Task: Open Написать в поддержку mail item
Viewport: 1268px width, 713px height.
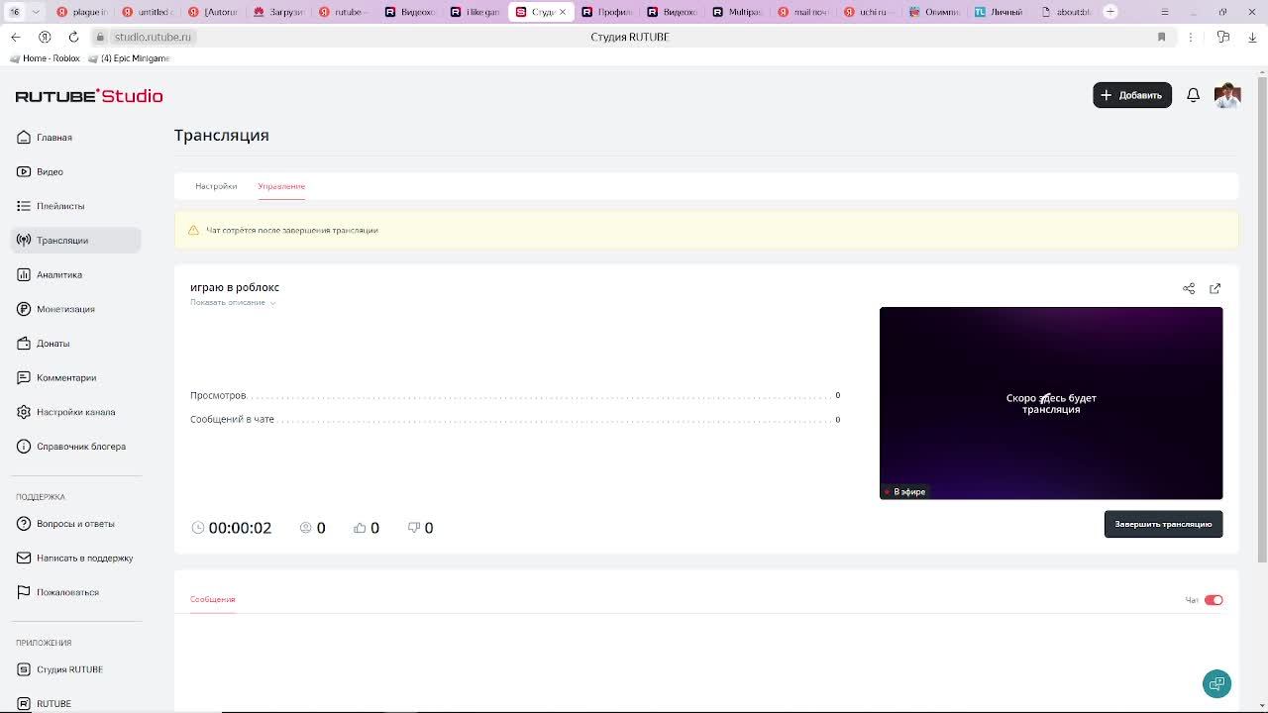Action: pos(76,558)
